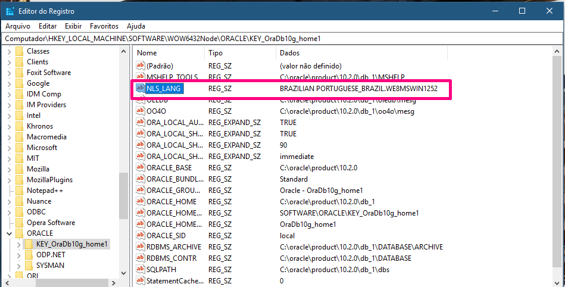This screenshot has width=565, height=287.
Task: Expand the KEY_OraDb10g_home1 subkey chevron
Action: pos(18,245)
